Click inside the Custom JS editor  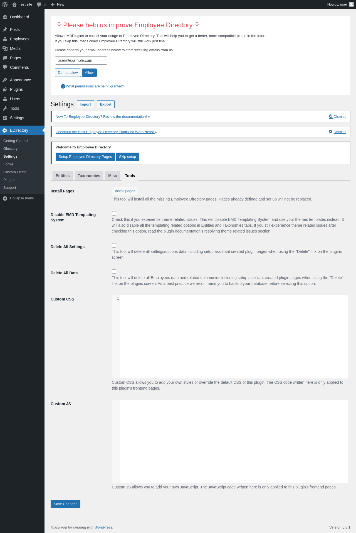(234, 441)
